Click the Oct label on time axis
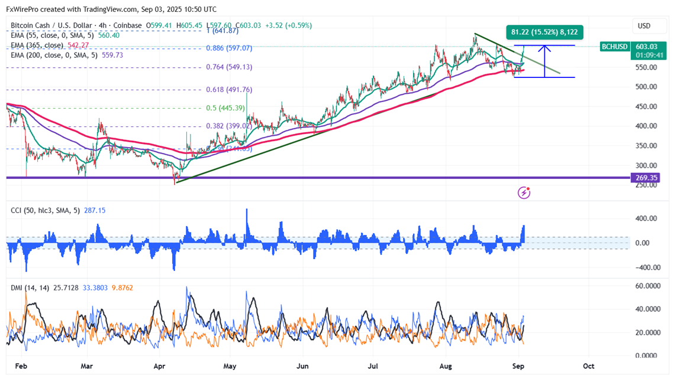The image size is (674, 376). 588,366
